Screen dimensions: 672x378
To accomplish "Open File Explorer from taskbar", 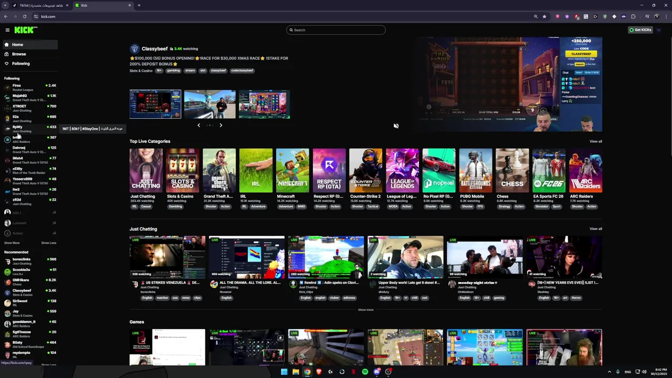I will [296, 372].
